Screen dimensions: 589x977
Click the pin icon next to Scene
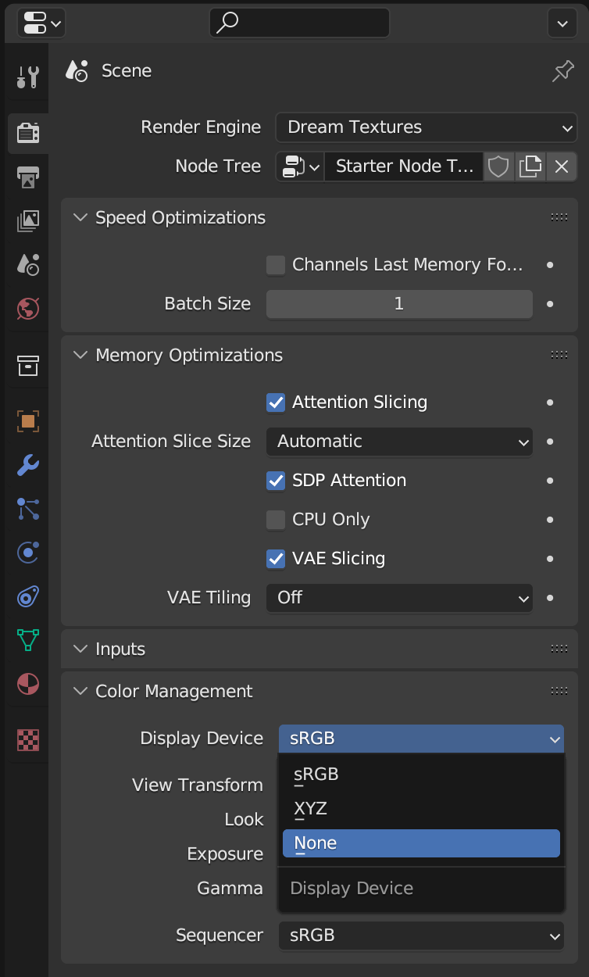tap(562, 71)
